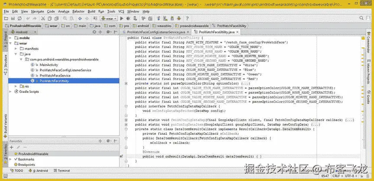Expand the folded fetchConfigDataMap method
This screenshot has height=181, width=374.
coord(126,120)
